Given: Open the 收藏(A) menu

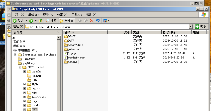Looking at the screenshot, I should coord(62,15).
